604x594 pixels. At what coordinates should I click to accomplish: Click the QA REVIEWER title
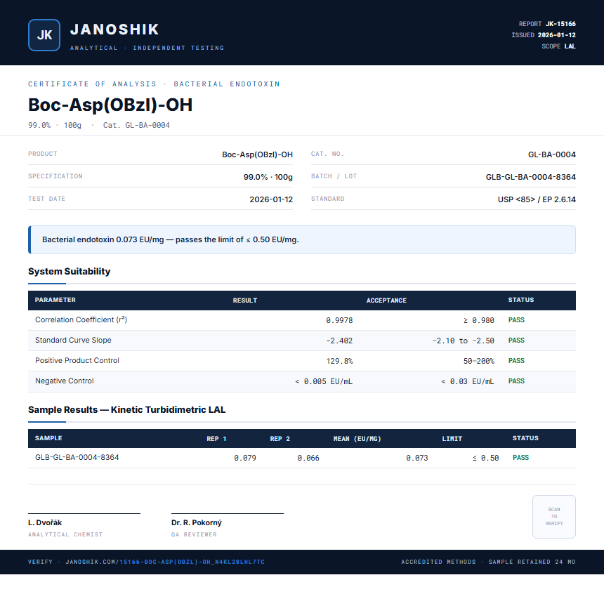coord(194,534)
